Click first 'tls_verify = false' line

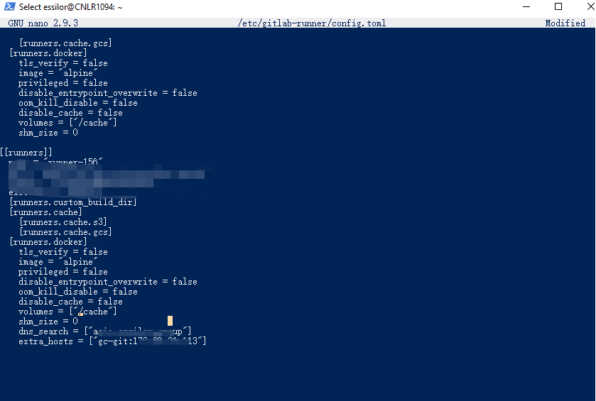click(x=63, y=63)
